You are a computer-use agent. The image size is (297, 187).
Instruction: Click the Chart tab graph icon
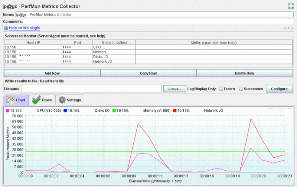[x=10, y=100]
